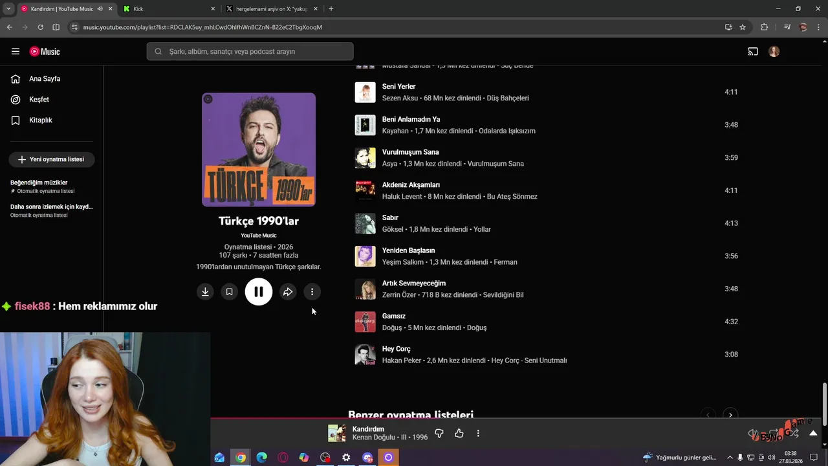Like the playing song Kandırdım
Viewport: 828px width, 466px height.
point(459,433)
